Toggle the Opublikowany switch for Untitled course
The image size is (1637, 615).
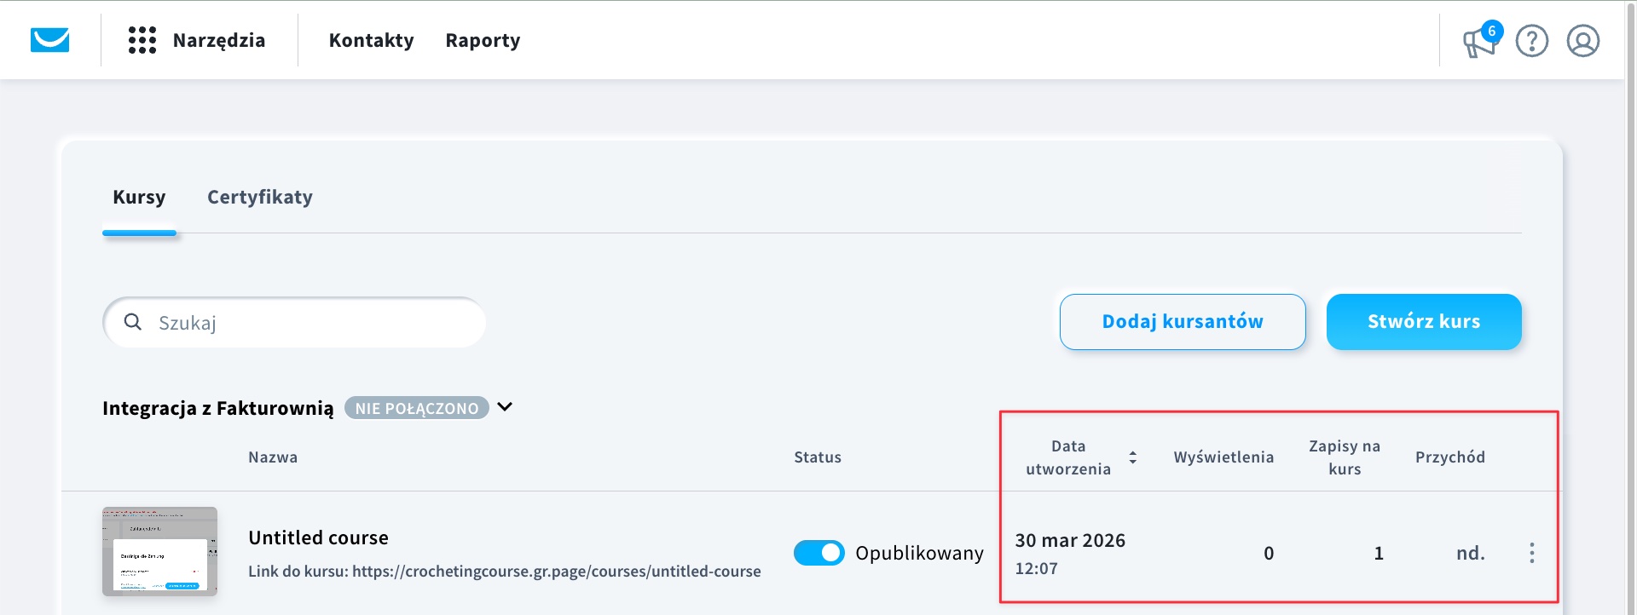(x=818, y=553)
